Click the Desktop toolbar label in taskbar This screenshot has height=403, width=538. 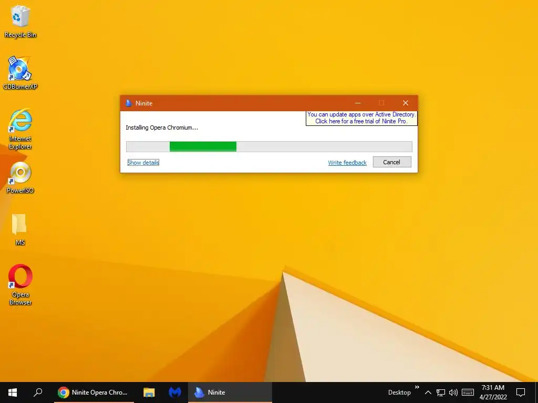point(399,393)
